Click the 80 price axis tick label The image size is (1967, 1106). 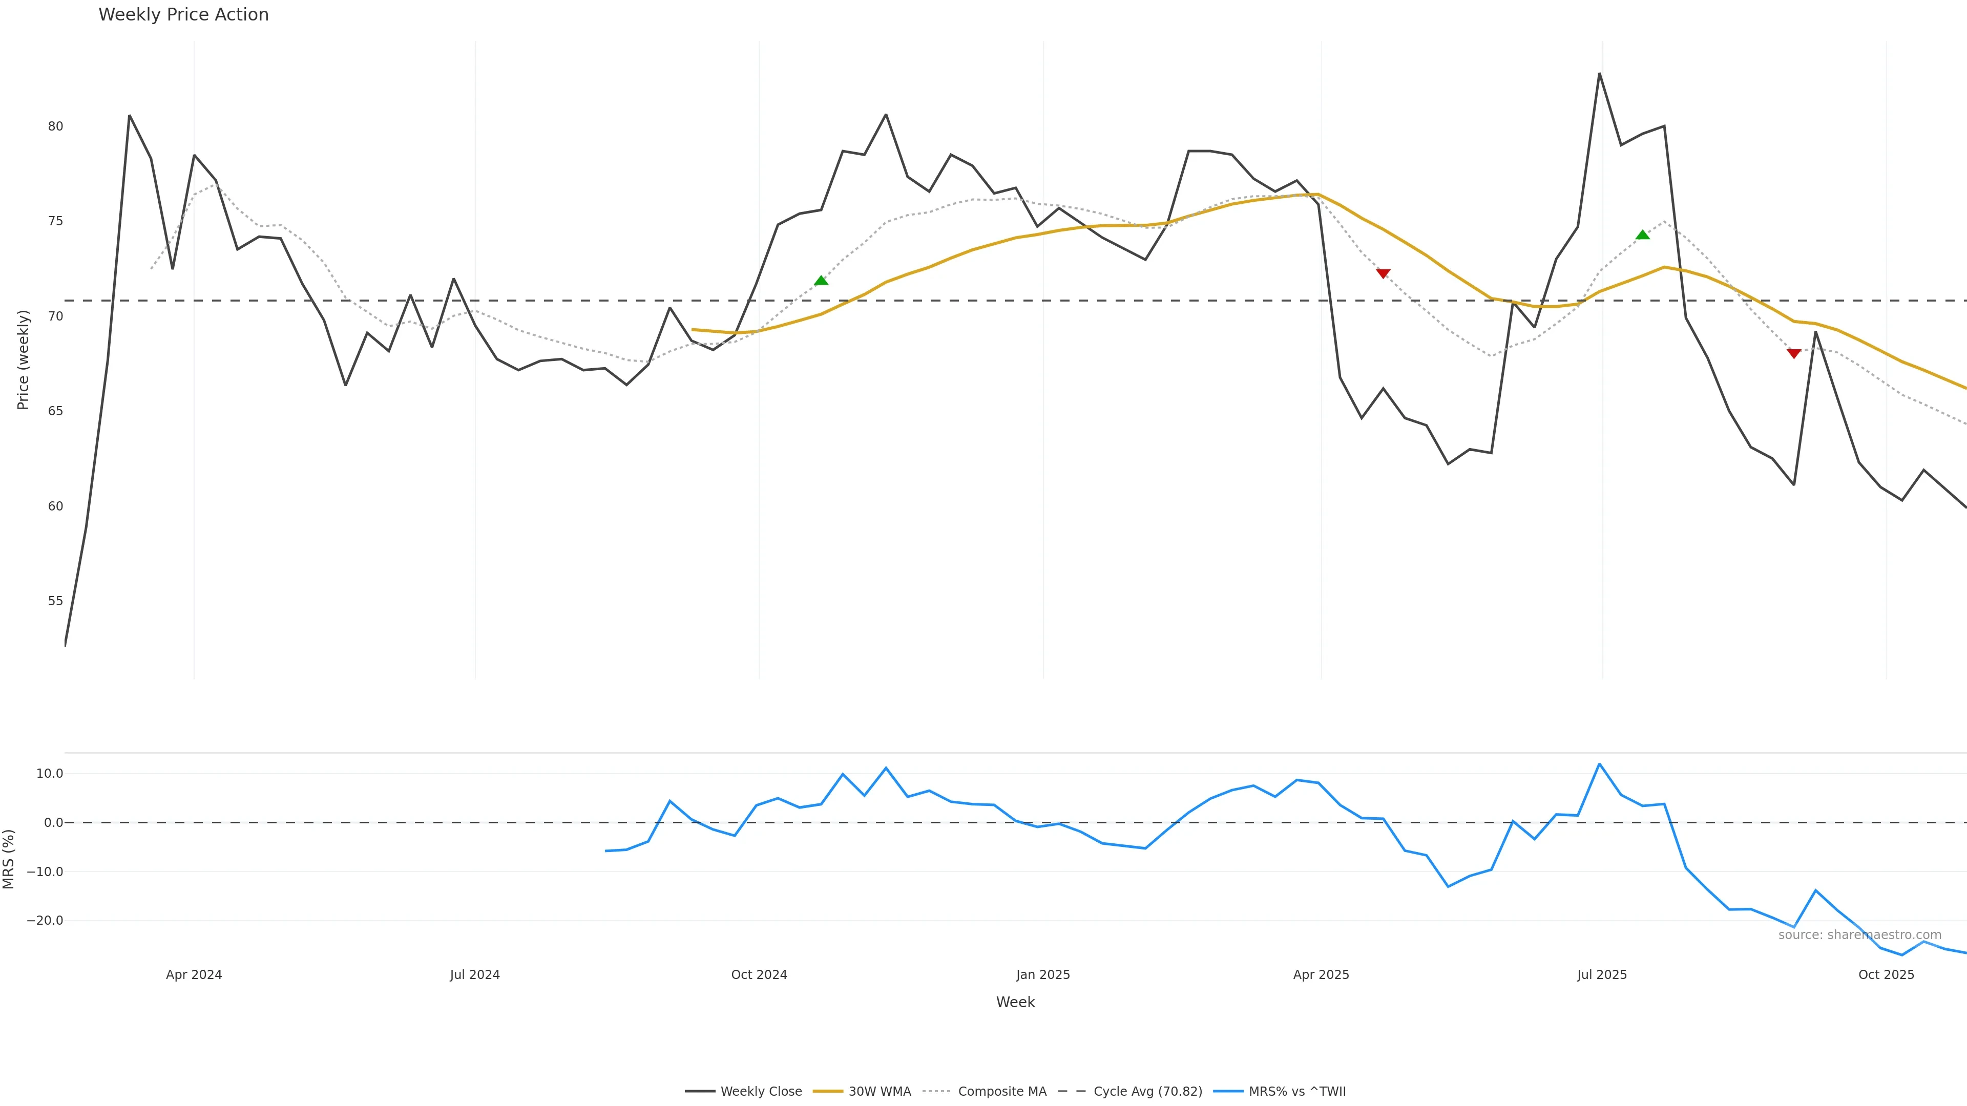click(55, 126)
